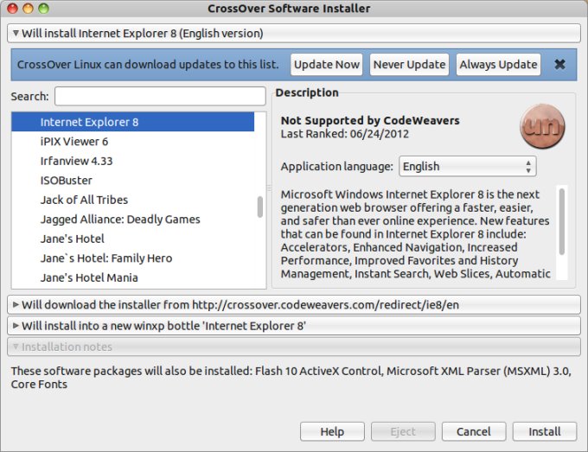588x452 pixels.
Task: Click the 'Last Ranked: 06/24/2012' text
Action: pyautogui.click(x=345, y=134)
